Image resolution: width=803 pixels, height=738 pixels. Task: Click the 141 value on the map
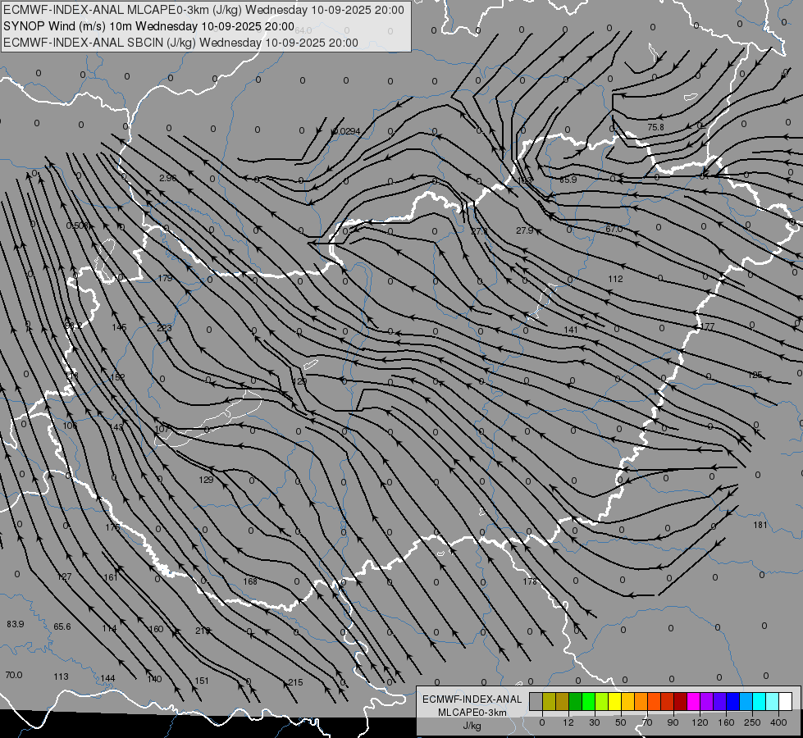pyautogui.click(x=571, y=330)
